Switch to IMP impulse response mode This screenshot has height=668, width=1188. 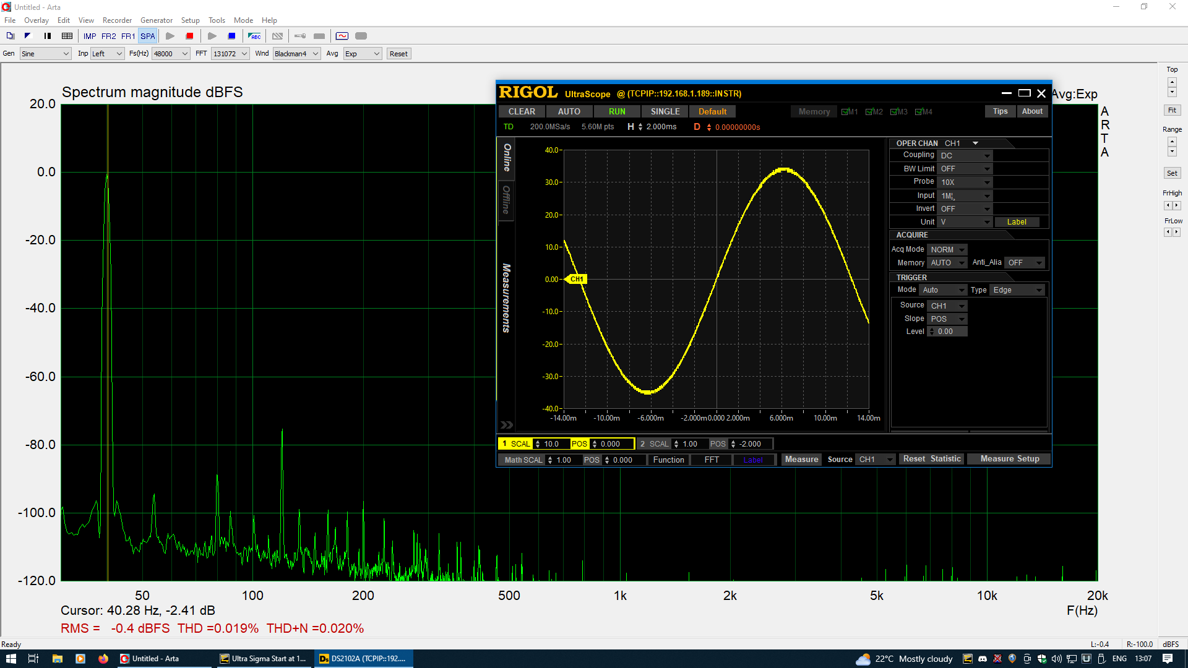[90, 36]
